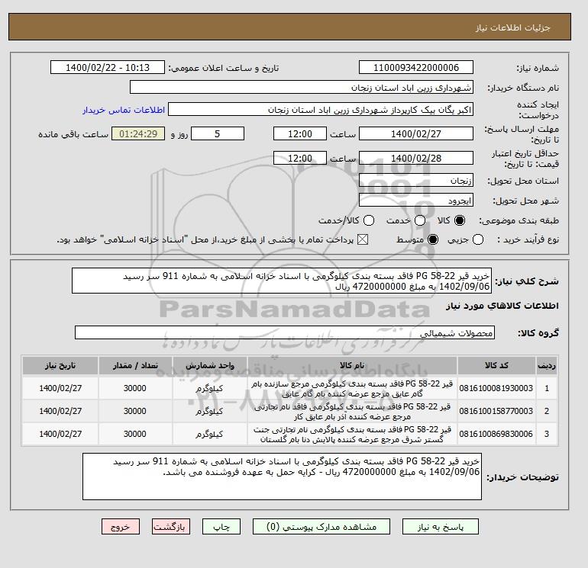The width and height of the screenshot is (588, 568).
Task: Click the response deadline time 12:00 field
Action: pyautogui.click(x=300, y=133)
